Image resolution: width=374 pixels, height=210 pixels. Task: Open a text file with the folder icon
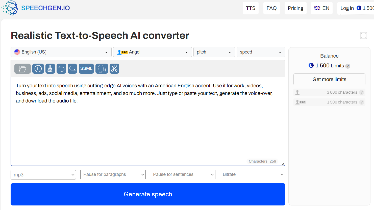(x=22, y=68)
